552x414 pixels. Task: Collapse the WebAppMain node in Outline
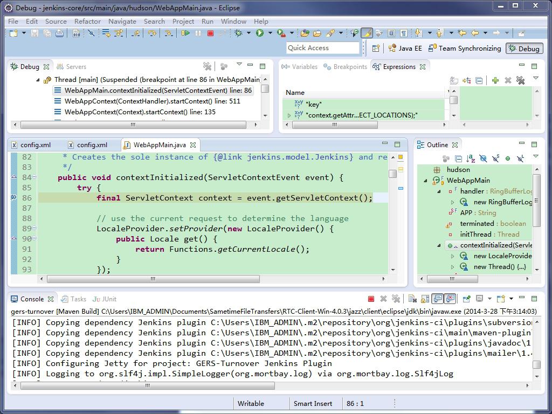coord(426,181)
